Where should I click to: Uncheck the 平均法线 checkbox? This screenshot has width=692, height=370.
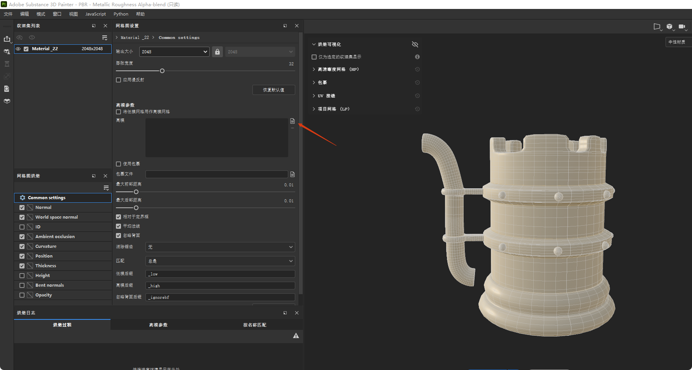tap(119, 226)
